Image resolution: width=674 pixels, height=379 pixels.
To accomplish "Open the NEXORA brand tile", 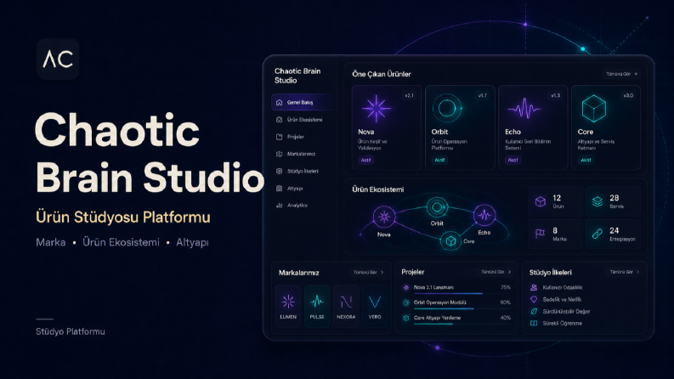I will tap(346, 306).
